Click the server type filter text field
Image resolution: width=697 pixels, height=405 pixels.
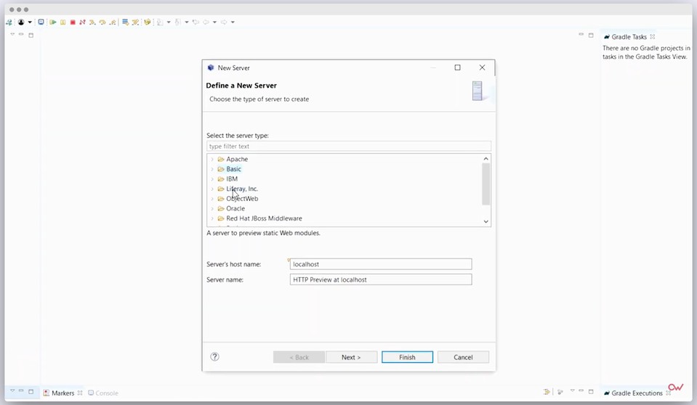pos(349,146)
